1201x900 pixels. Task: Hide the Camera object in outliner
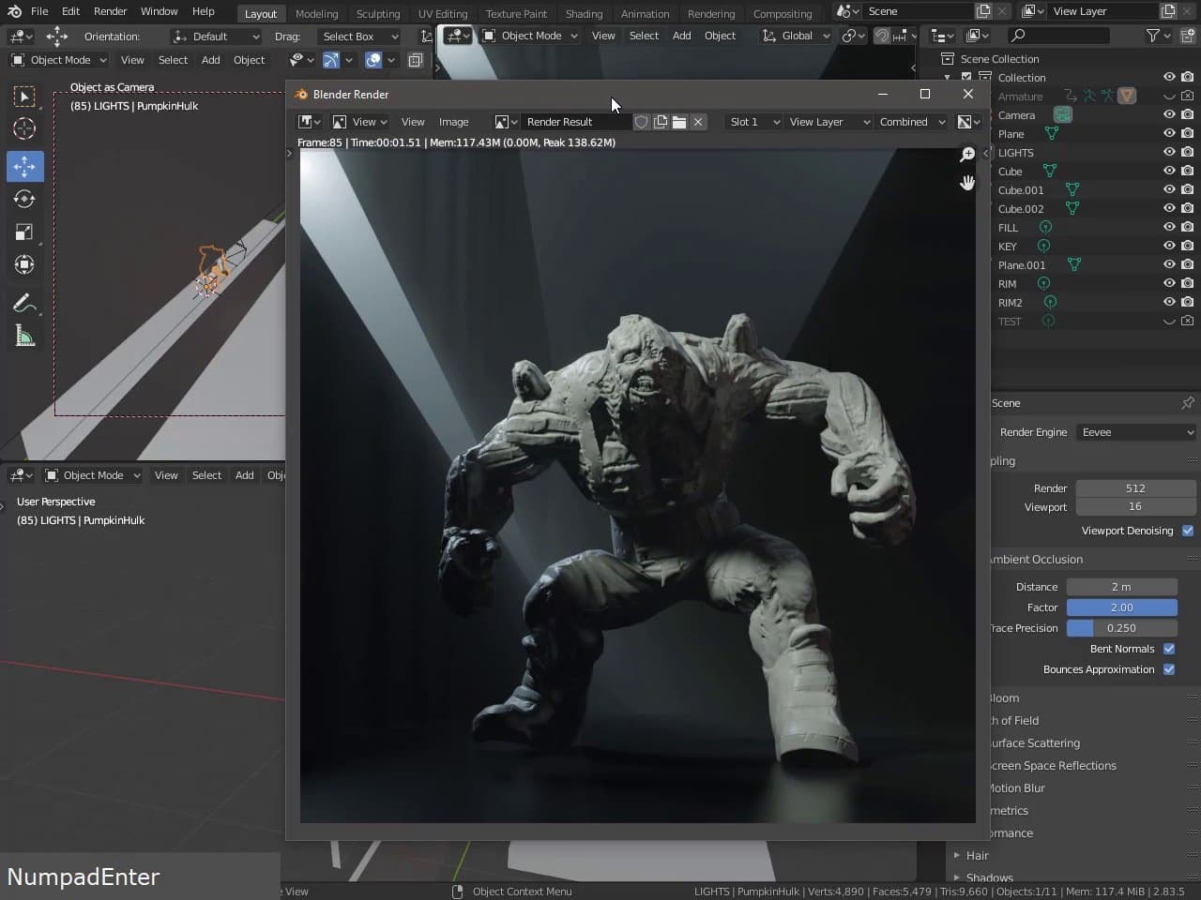coord(1169,114)
